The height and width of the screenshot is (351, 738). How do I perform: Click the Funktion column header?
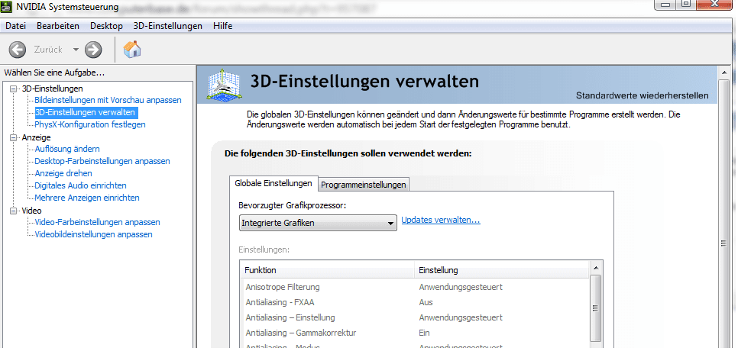tap(327, 270)
